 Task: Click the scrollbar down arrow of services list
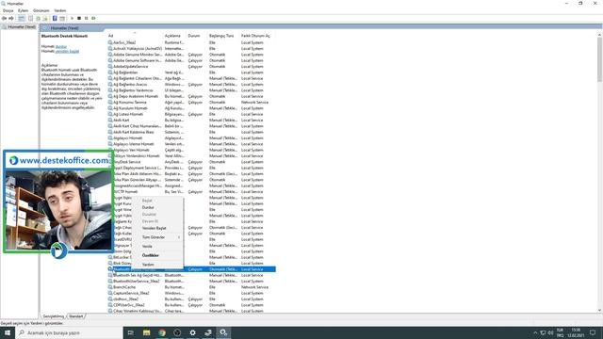click(x=599, y=310)
